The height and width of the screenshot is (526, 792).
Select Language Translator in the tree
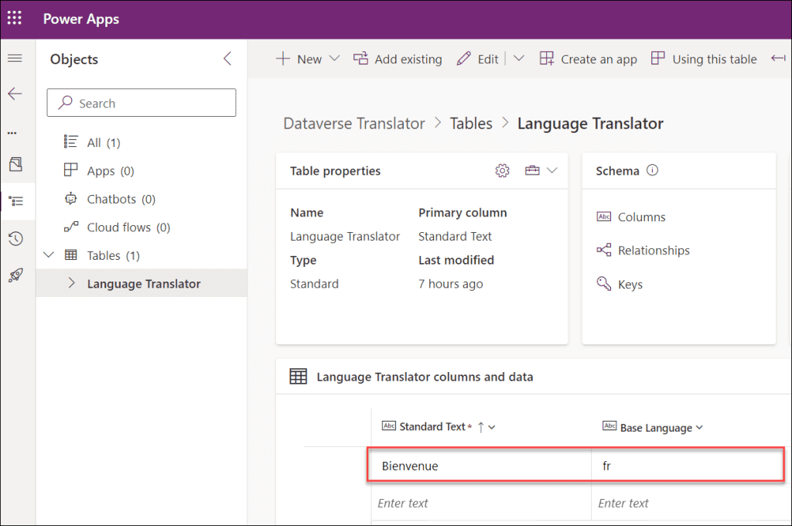tap(143, 283)
